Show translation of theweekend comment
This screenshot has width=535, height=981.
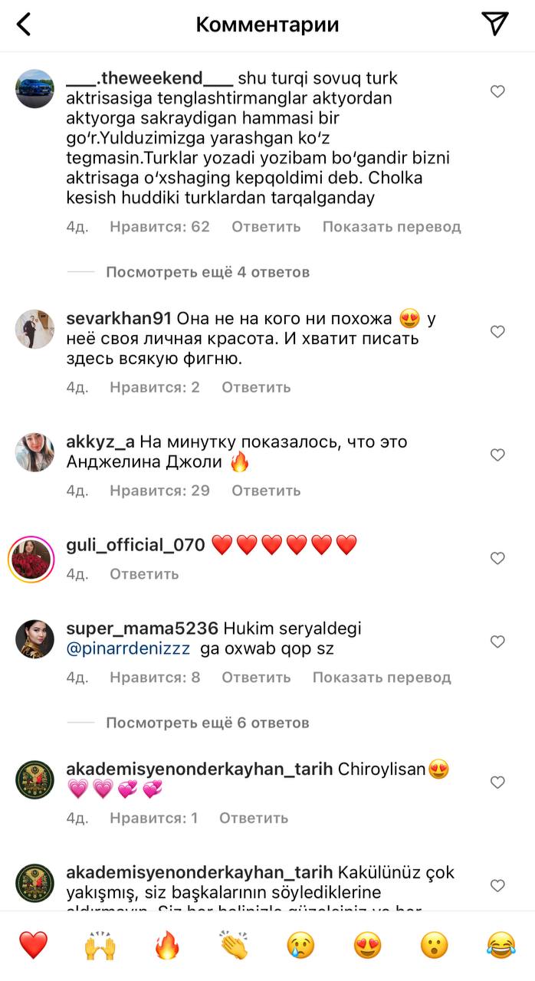coord(392,227)
